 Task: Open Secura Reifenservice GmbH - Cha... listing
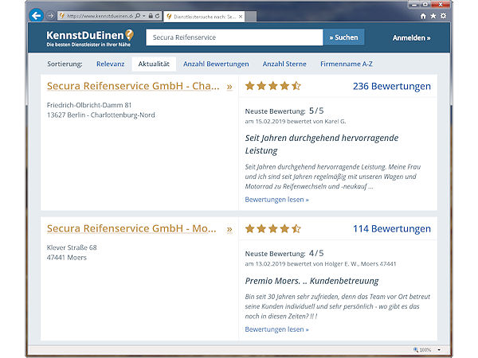133,86
